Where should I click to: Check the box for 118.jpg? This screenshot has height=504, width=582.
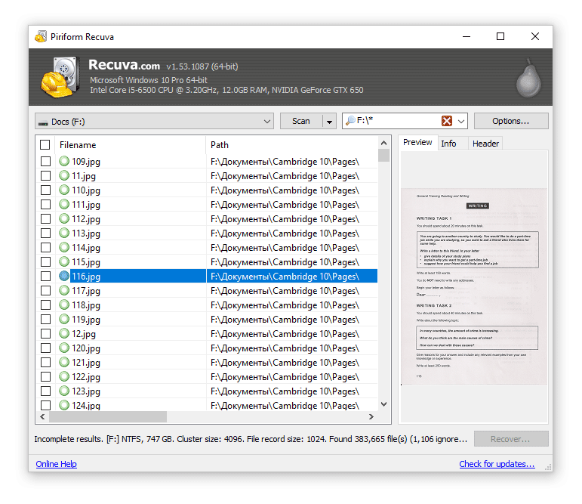pyautogui.click(x=45, y=305)
